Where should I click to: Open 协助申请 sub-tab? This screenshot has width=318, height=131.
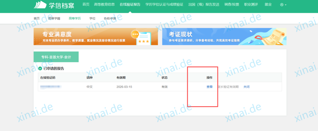coord(110,18)
